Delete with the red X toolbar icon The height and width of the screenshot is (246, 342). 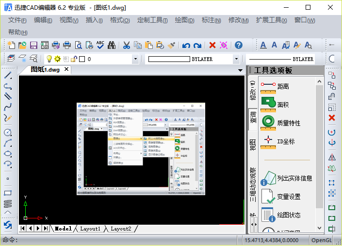pyautogui.click(x=212, y=46)
